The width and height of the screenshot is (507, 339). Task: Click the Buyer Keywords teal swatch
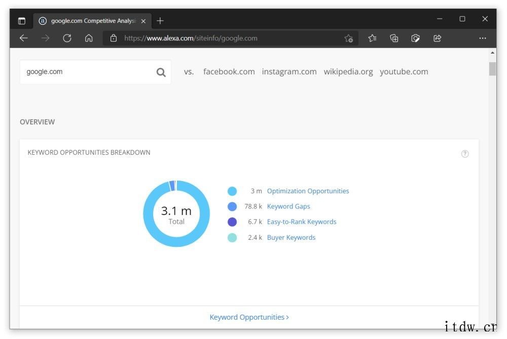pyautogui.click(x=232, y=238)
